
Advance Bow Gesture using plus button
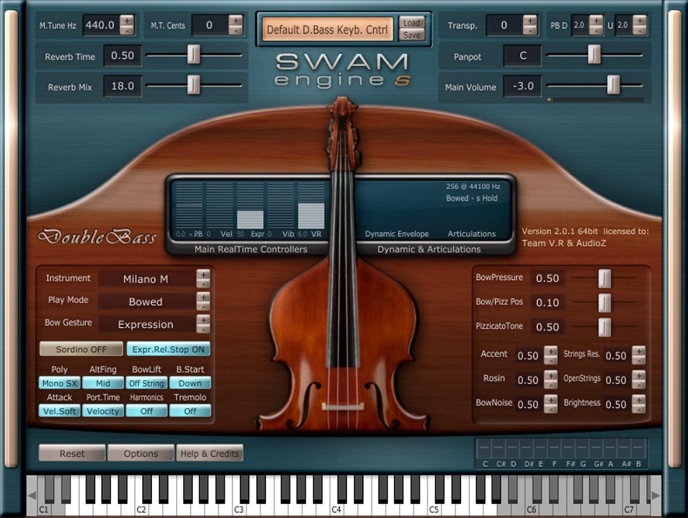[203, 320]
